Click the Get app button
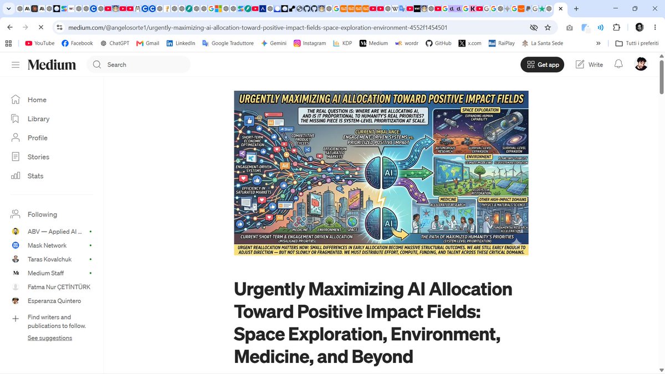Viewport: 665px width, 374px height. pos(543,65)
